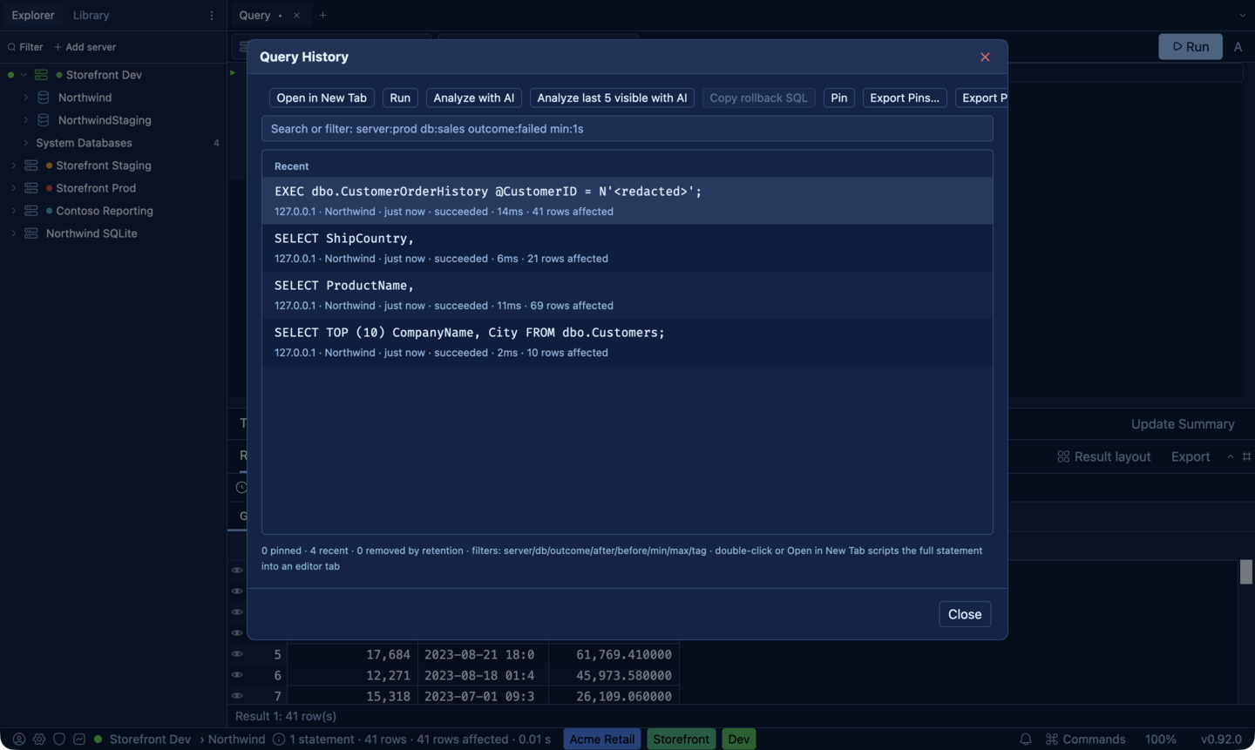Screen dimensions: 1255x750
Task: Select the Query editor tab
Action: pyautogui.click(x=254, y=15)
